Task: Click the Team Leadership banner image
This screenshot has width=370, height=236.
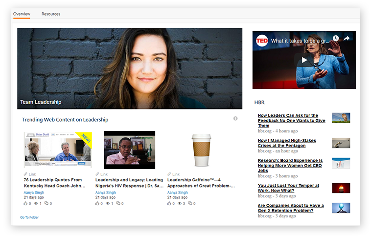Action: [x=130, y=68]
